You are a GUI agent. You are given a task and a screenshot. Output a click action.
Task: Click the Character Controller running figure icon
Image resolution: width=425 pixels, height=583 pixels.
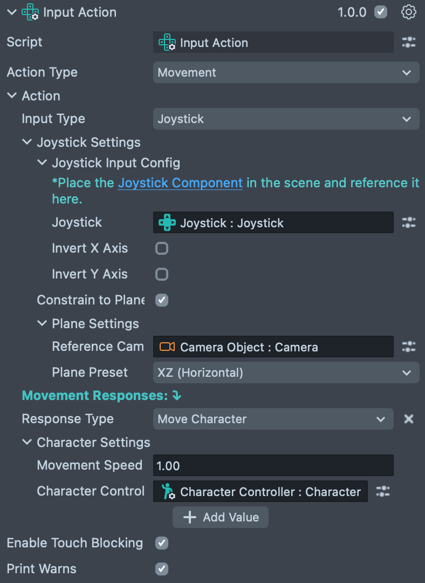[x=167, y=492]
